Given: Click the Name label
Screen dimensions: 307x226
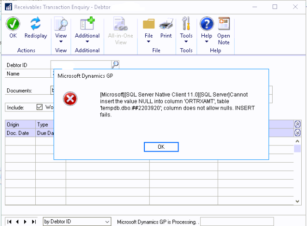Looking at the screenshot, I should pyautogui.click(x=13, y=73).
